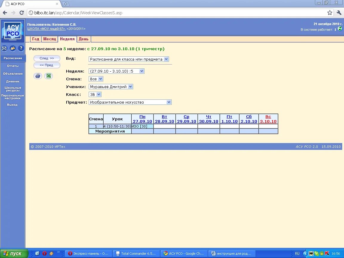
Task: Close the АСУ РСО browser tab
Action: [57, 4]
